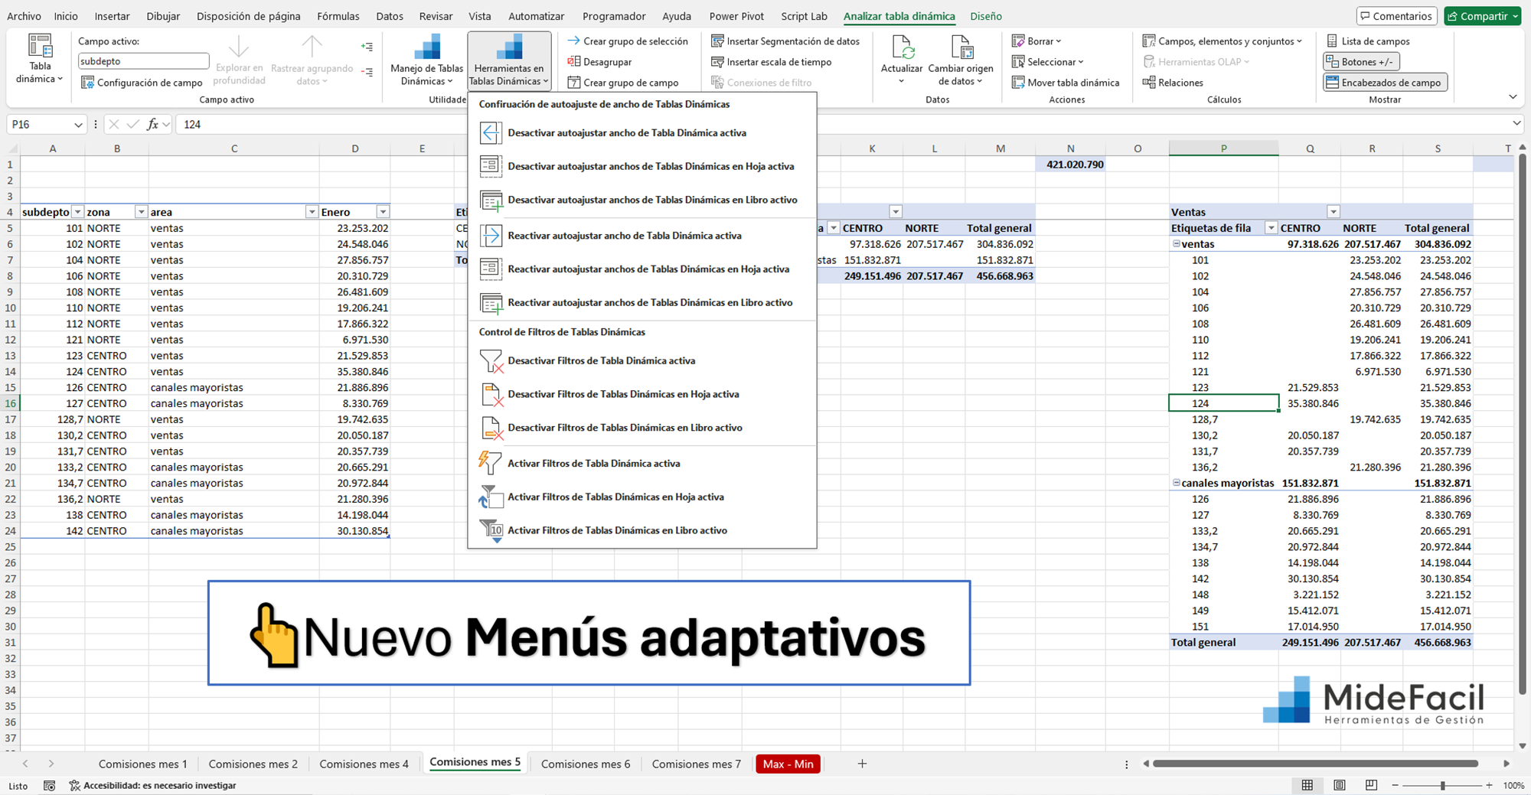The height and width of the screenshot is (795, 1531).
Task: Switch to Comisiones mes 4 sheet
Action: [364, 764]
